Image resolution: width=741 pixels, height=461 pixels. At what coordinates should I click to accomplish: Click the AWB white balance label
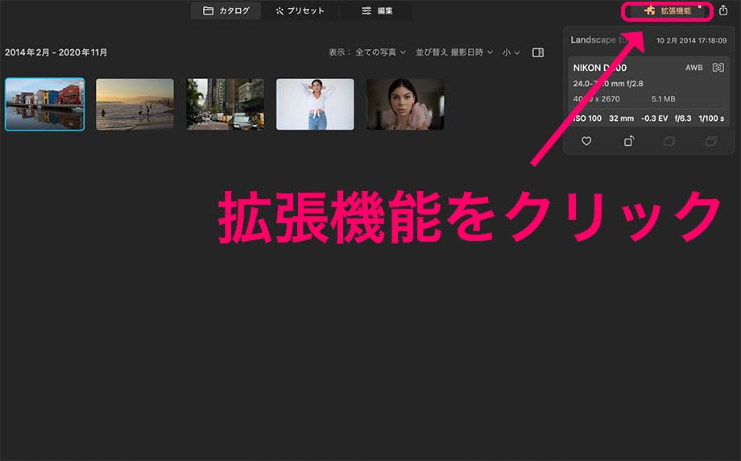pyautogui.click(x=693, y=68)
